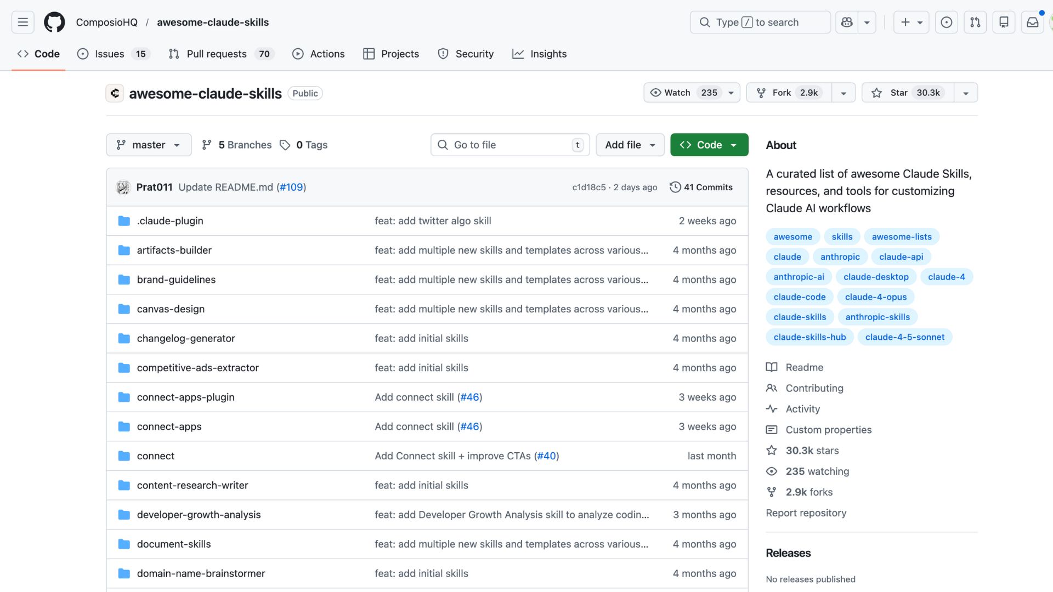Viewport: 1053px width, 592px height.
Task: Open Copilot chat icon
Action: 847,22
